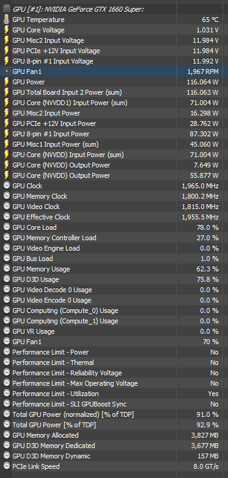Select Performance Limit - SLI GPUBoost Sync label

point(69,404)
